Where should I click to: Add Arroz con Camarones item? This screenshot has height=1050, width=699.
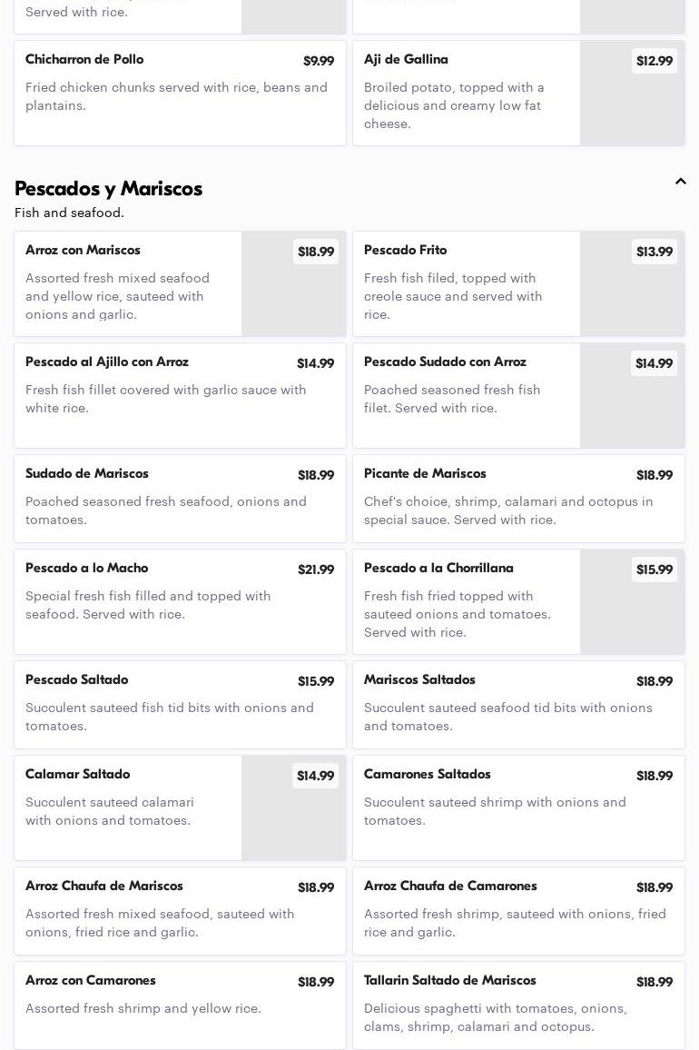pos(180,1005)
